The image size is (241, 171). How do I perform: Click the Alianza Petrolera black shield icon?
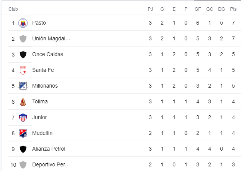tap(23, 149)
